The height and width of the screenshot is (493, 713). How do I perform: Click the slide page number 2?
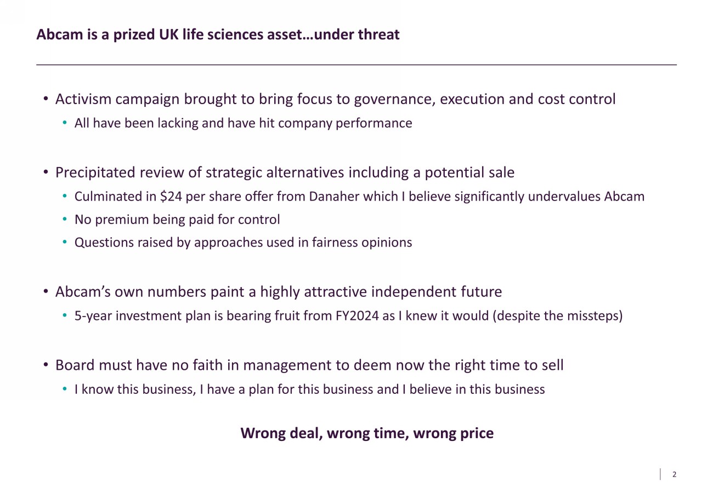point(674,474)
